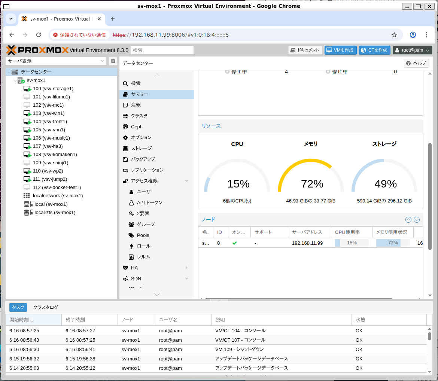The height and width of the screenshot is (381, 438).
Task: Click the VM 100 (vsv-storage1) running icon
Action: (x=27, y=89)
